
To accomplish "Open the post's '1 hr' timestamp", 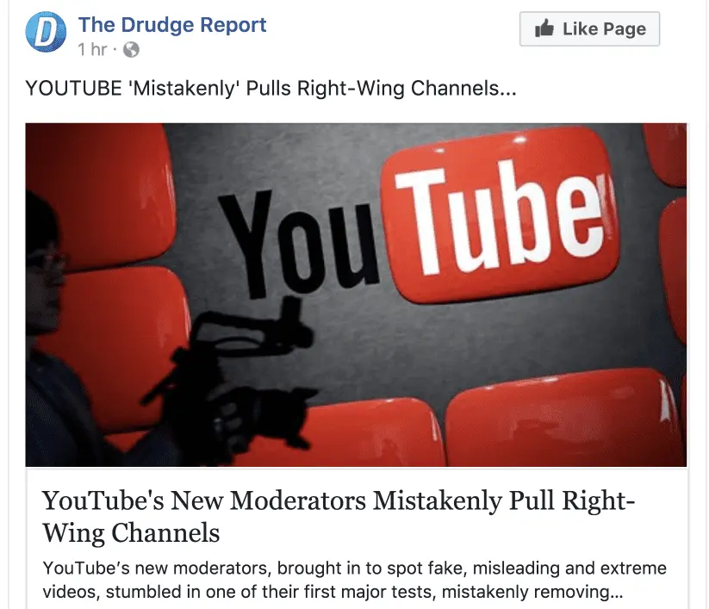I will 92,49.
